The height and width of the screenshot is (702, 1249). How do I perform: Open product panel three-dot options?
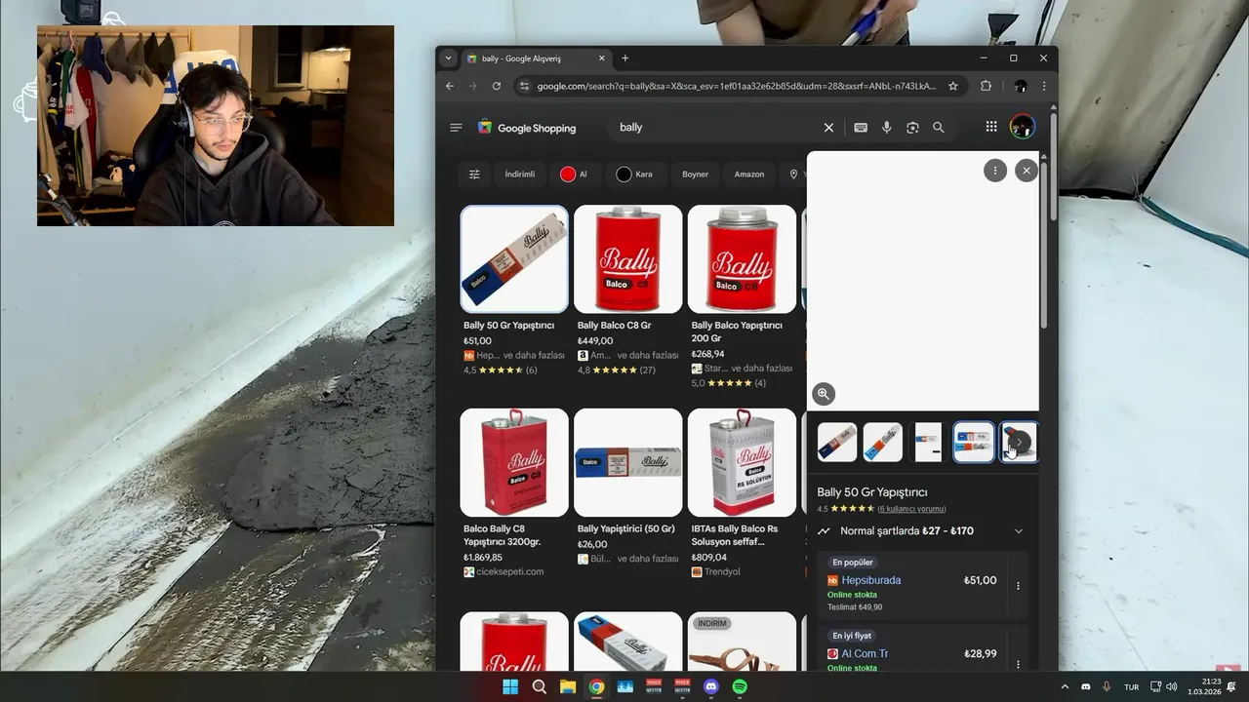click(994, 171)
